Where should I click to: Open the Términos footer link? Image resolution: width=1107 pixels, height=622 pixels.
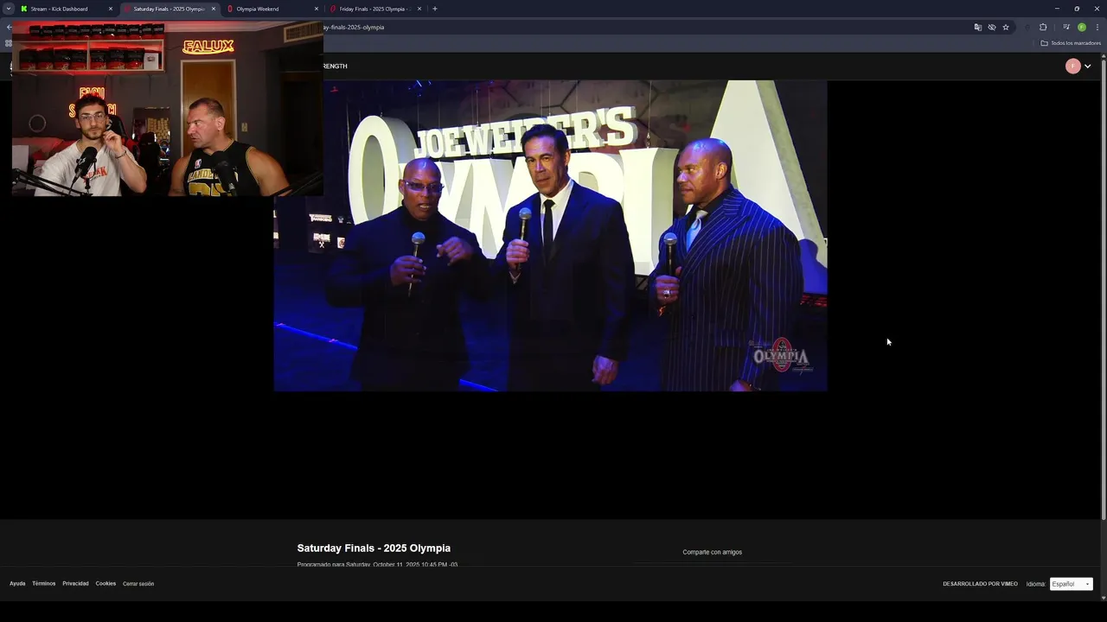coord(44,583)
